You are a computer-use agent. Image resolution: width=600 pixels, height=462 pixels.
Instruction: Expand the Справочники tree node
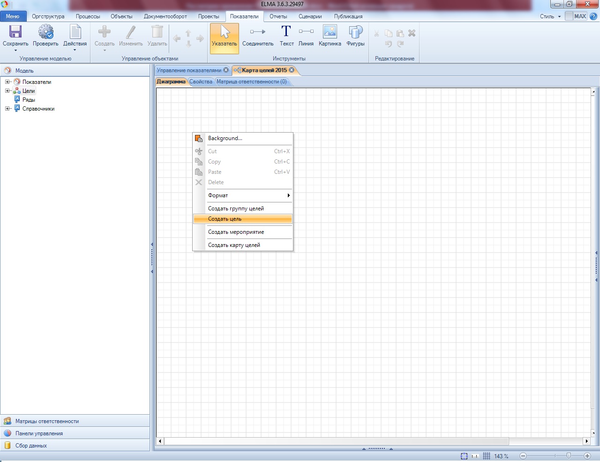(7, 109)
